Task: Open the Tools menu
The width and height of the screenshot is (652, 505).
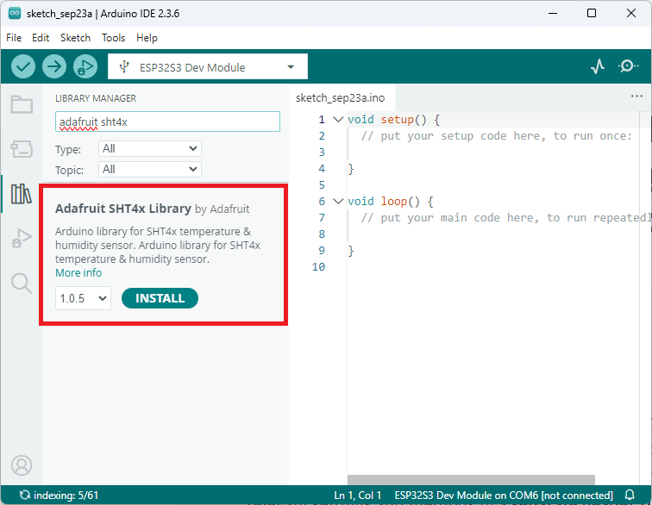Action: point(113,38)
